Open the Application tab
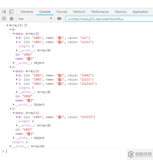Image resolution: width=153 pixels, height=160 pixels. click(x=140, y=12)
